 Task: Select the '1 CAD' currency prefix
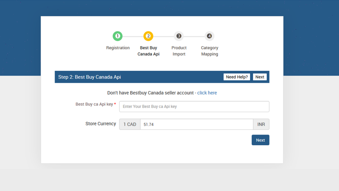point(130,124)
